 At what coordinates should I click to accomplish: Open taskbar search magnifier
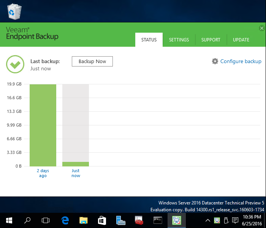click(27, 220)
